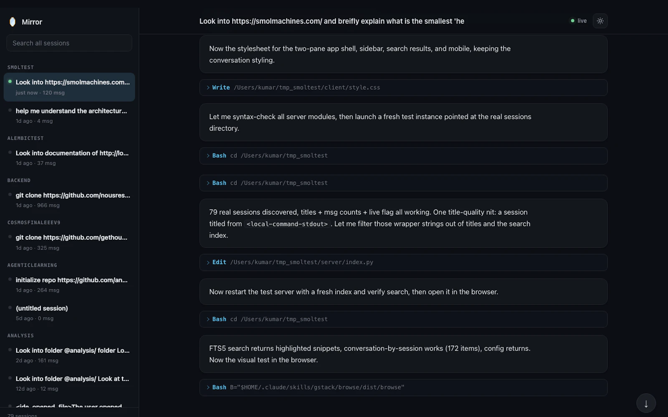This screenshot has height=417, width=668.
Task: Click the live status indicator
Action: pyautogui.click(x=579, y=21)
